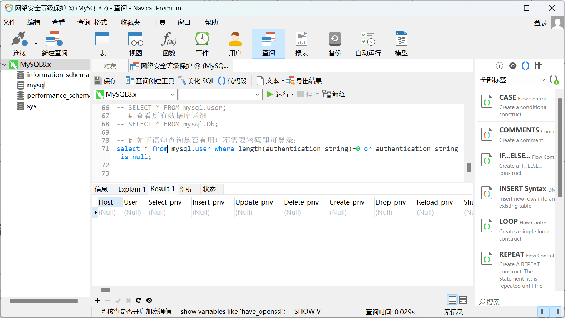Select the LOOP snippet

516,229
